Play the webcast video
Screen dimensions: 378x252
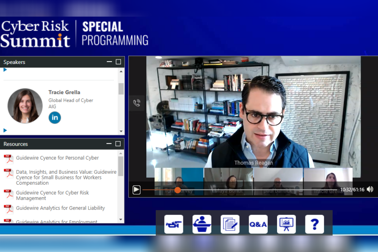click(x=136, y=190)
